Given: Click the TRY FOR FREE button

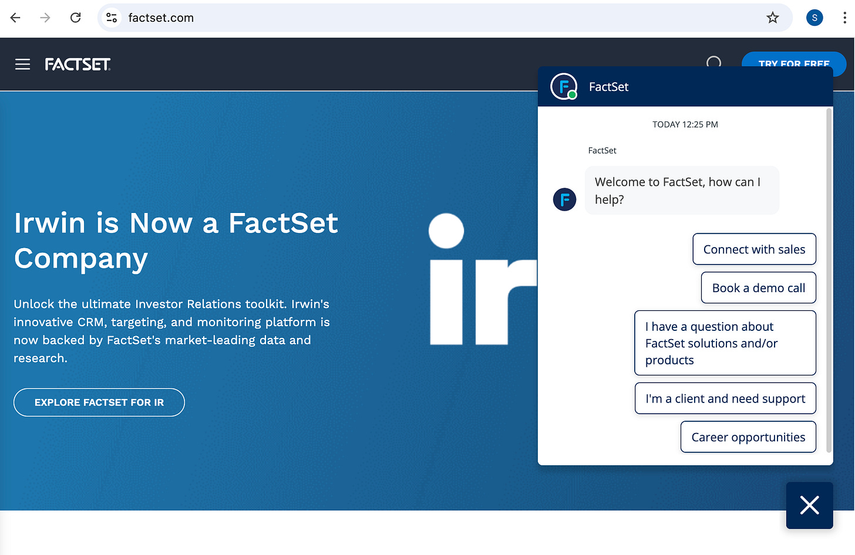Looking at the screenshot, I should tap(794, 59).
